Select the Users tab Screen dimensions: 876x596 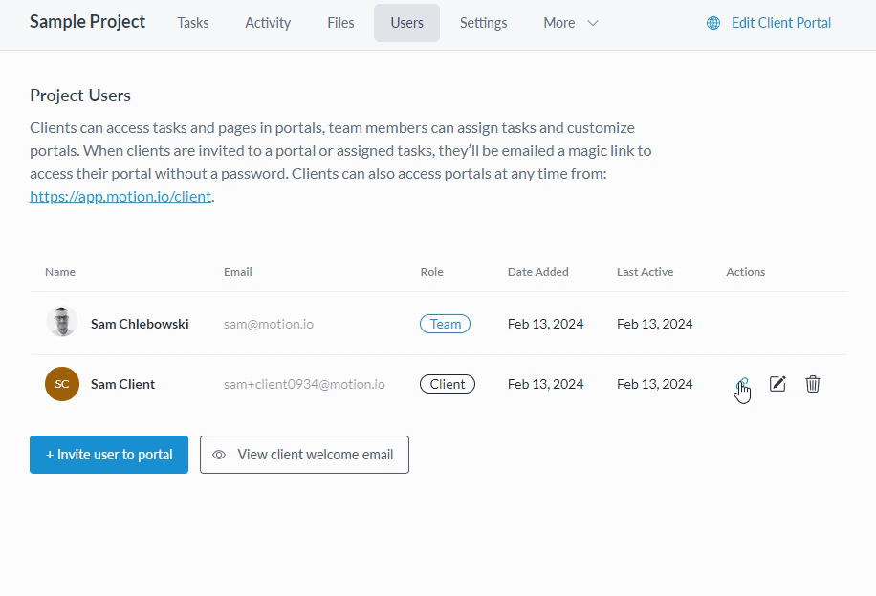coord(406,23)
